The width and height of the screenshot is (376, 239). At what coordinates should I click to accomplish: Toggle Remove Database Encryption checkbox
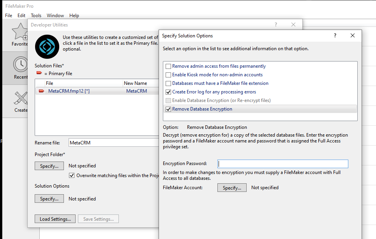[168, 109]
